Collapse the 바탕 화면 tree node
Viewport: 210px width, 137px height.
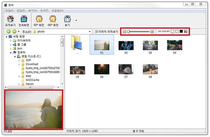(6, 37)
